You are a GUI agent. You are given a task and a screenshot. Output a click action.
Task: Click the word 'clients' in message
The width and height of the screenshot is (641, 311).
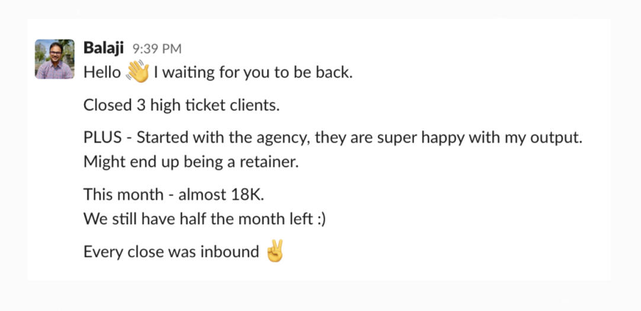coord(254,105)
